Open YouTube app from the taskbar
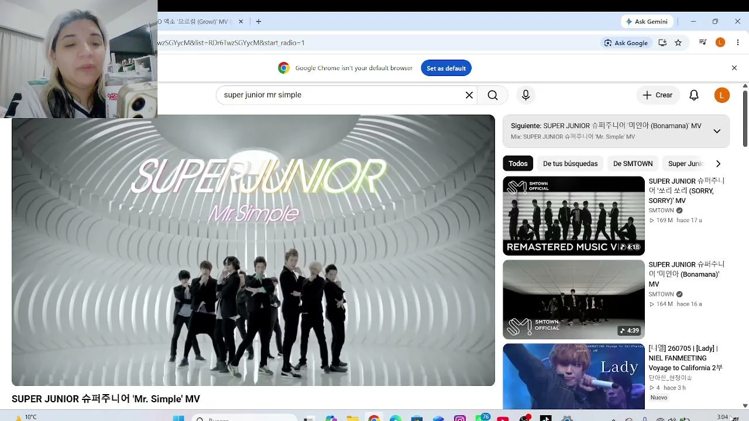749x421 pixels. click(x=503, y=419)
